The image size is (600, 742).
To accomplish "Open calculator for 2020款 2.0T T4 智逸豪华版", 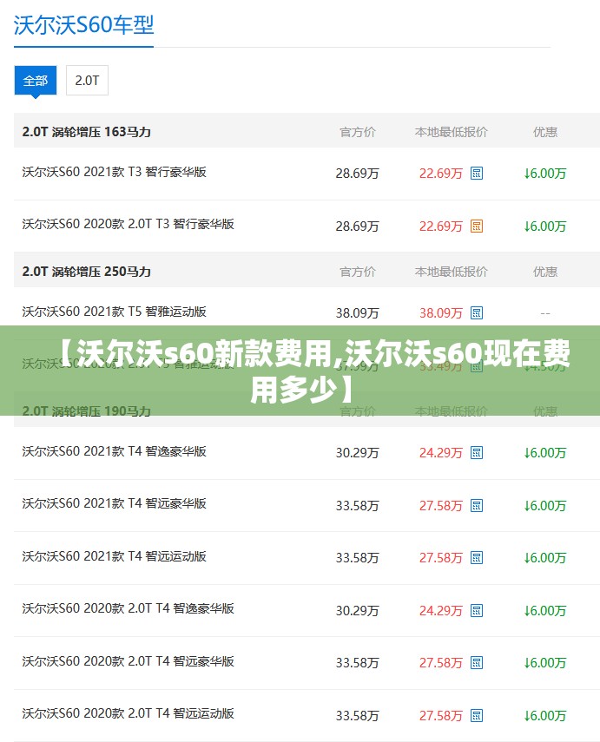I will point(477,610).
